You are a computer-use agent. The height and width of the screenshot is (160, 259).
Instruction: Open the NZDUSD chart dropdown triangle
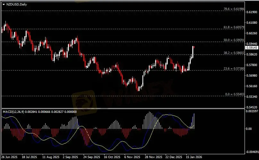point(4,4)
